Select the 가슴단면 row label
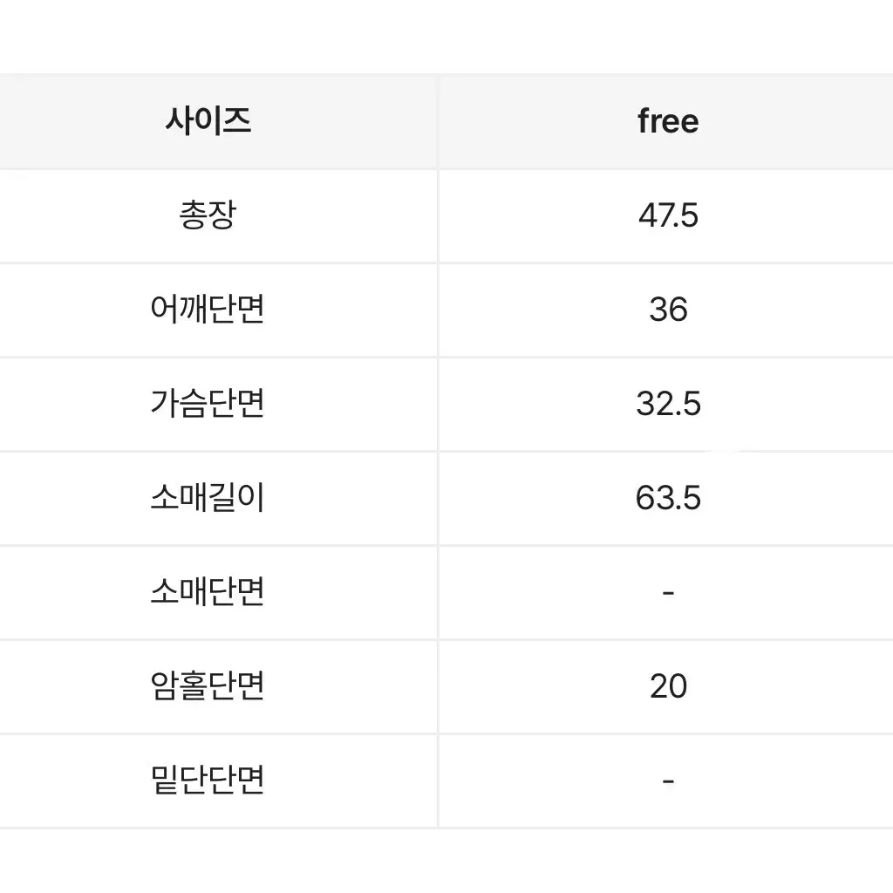This screenshot has height=893, width=893. tap(208, 403)
